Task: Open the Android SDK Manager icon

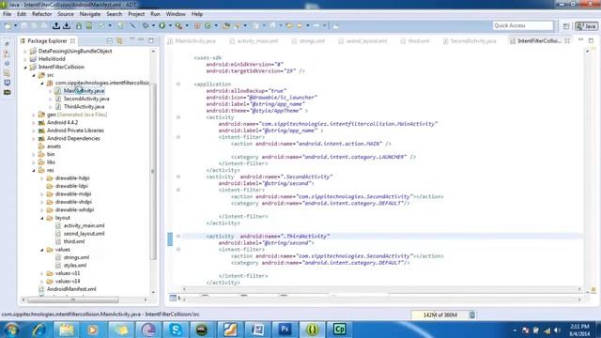Action: (x=79, y=25)
